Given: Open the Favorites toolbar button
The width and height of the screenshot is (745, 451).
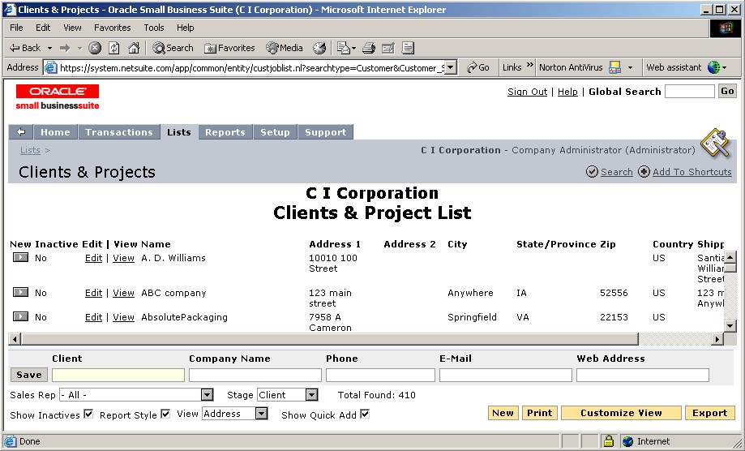Looking at the screenshot, I should (230, 48).
